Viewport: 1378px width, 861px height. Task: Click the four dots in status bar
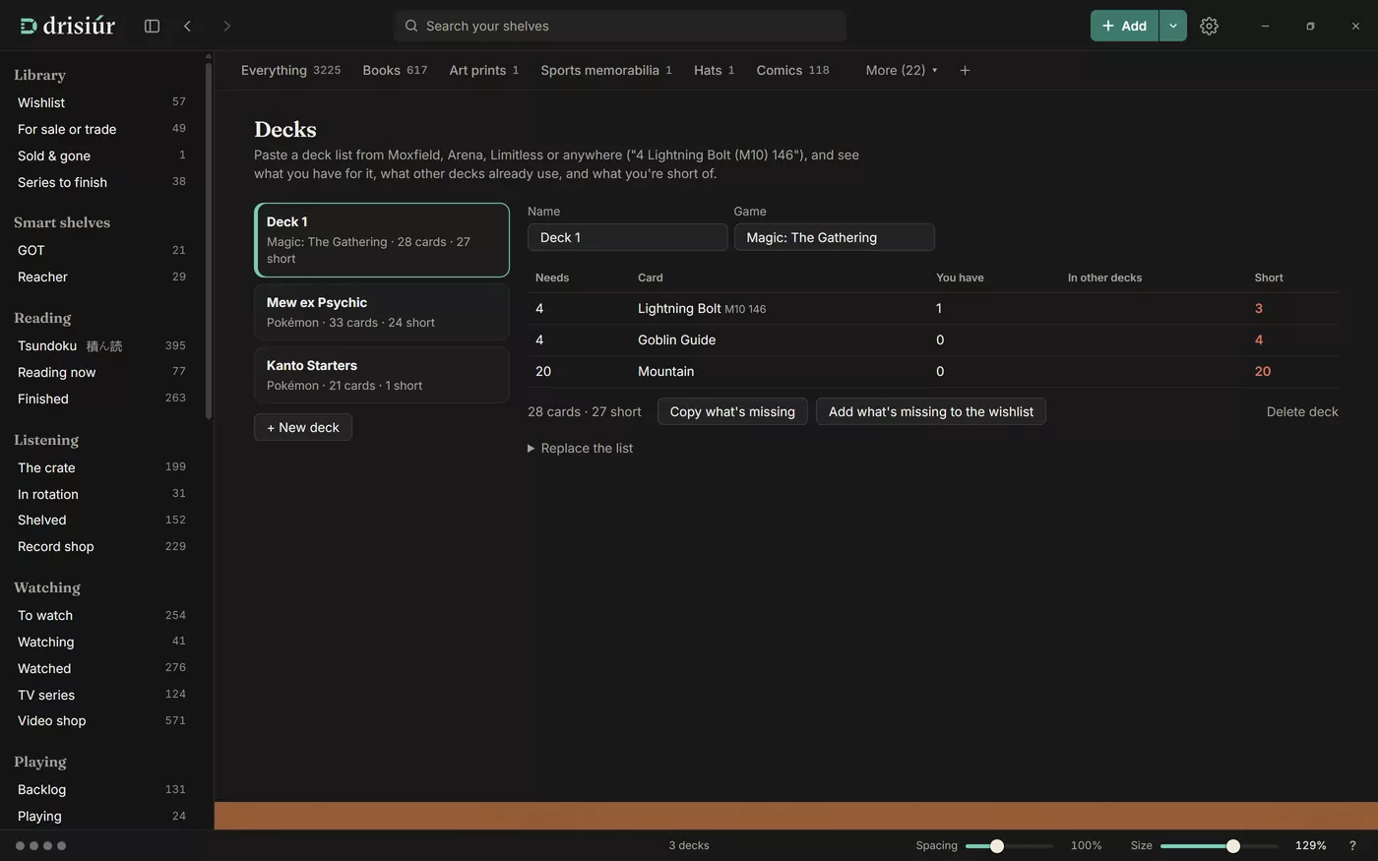pos(40,845)
